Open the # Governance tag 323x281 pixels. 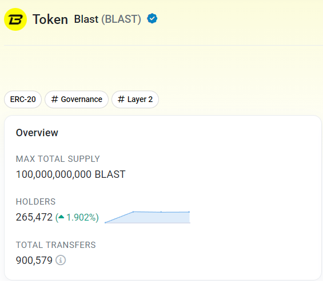pyautogui.click(x=77, y=99)
